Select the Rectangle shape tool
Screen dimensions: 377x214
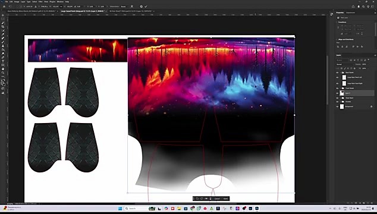(3, 65)
